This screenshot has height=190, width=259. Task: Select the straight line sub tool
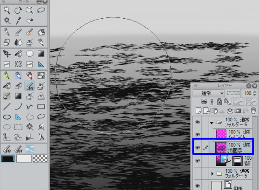pyautogui.click(x=7, y=107)
